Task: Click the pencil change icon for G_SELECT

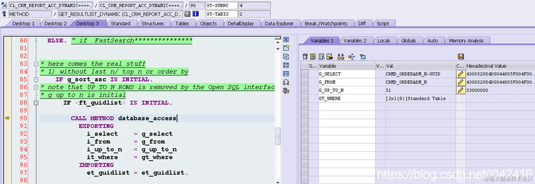Action: point(460,74)
